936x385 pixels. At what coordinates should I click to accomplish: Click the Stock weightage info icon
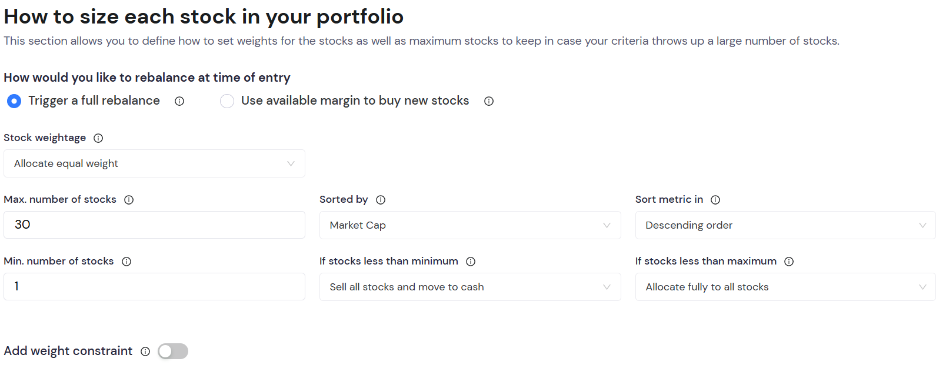[98, 138]
